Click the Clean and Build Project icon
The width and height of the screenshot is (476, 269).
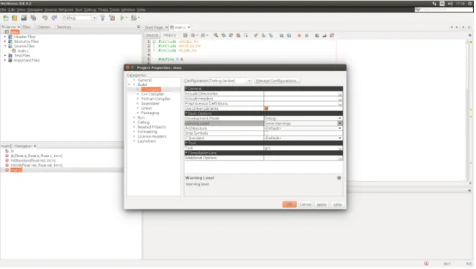tap(112, 18)
